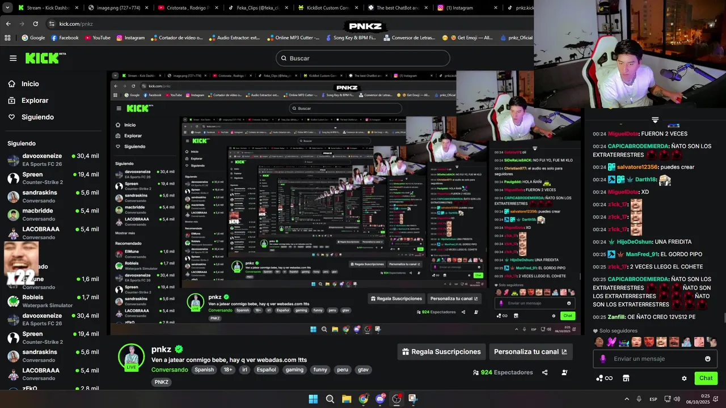Show hidden system tray icons chevron
The height and width of the screenshot is (408, 726).
(627, 399)
